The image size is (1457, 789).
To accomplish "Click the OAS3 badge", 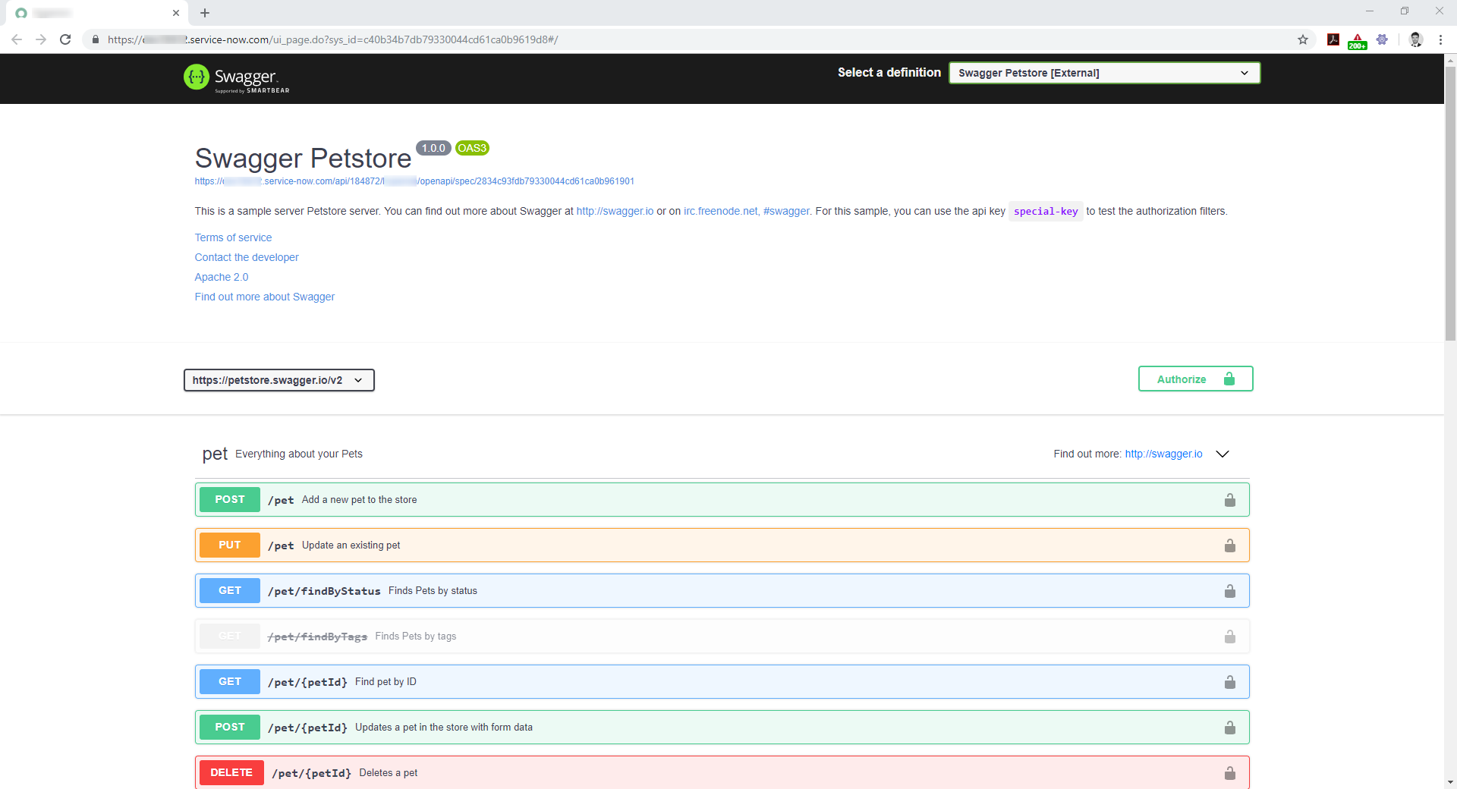I will [472, 148].
